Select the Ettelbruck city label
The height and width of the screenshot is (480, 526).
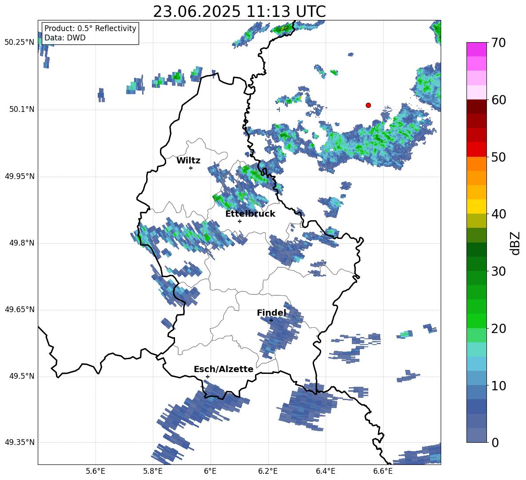pos(250,214)
